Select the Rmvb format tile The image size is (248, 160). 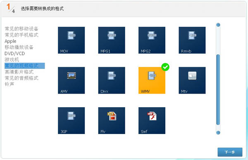pyautogui.click(x=192, y=40)
